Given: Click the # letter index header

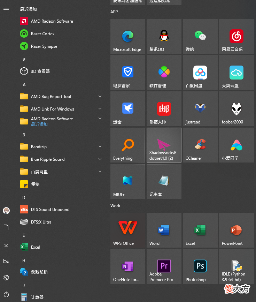Looking at the screenshot, I should coord(24,59).
